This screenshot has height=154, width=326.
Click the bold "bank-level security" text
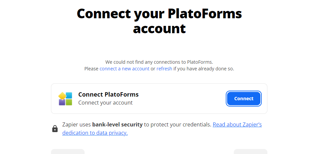(x=117, y=125)
